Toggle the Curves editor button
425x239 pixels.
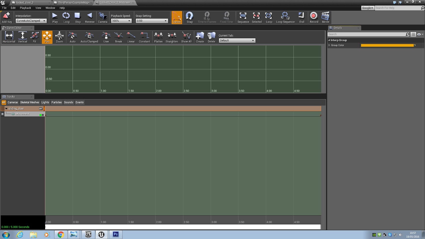(177, 18)
